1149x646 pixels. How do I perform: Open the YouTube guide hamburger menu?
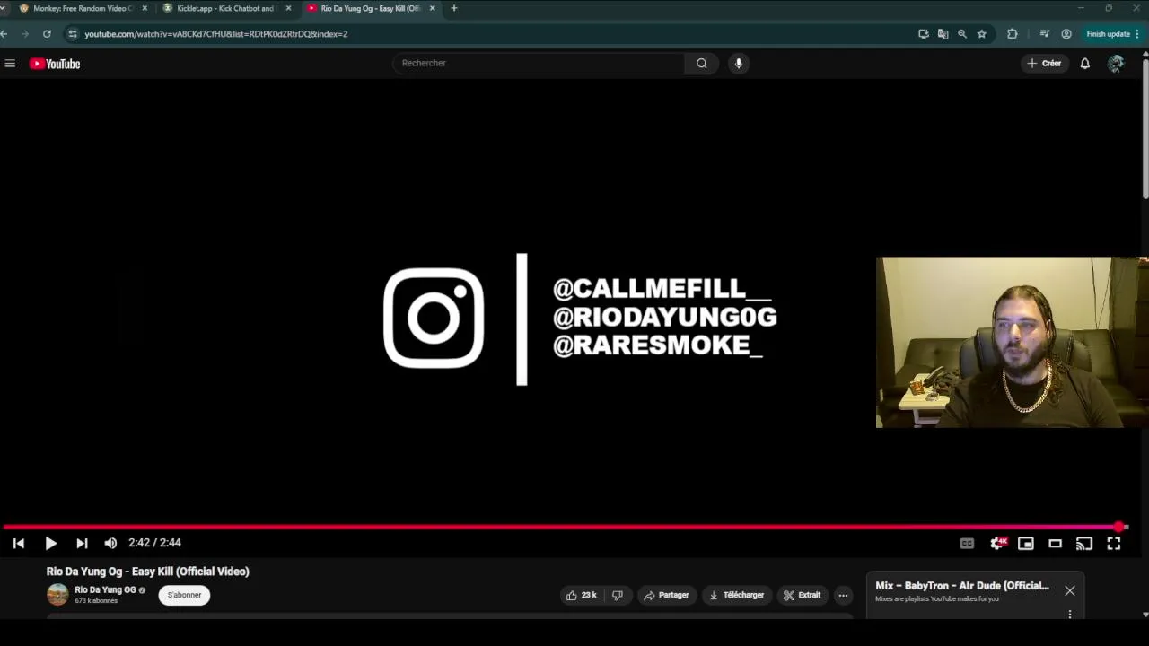click(10, 64)
